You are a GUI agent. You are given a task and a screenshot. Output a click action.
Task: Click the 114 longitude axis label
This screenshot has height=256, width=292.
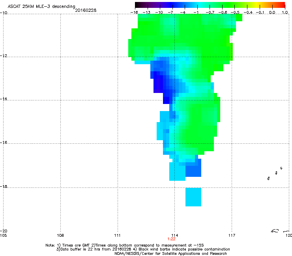(x=175, y=236)
